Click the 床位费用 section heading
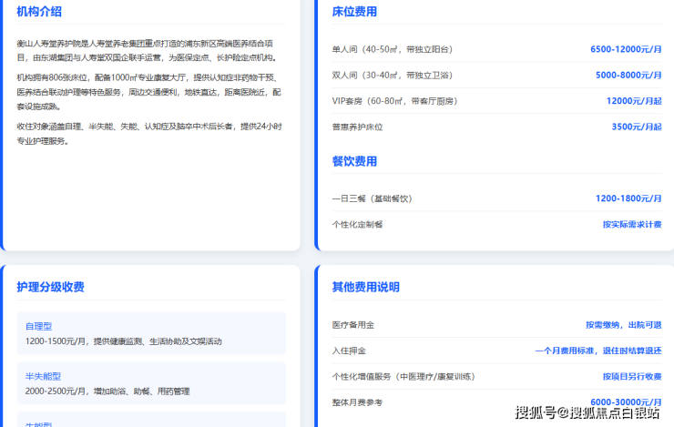 [x=354, y=12]
